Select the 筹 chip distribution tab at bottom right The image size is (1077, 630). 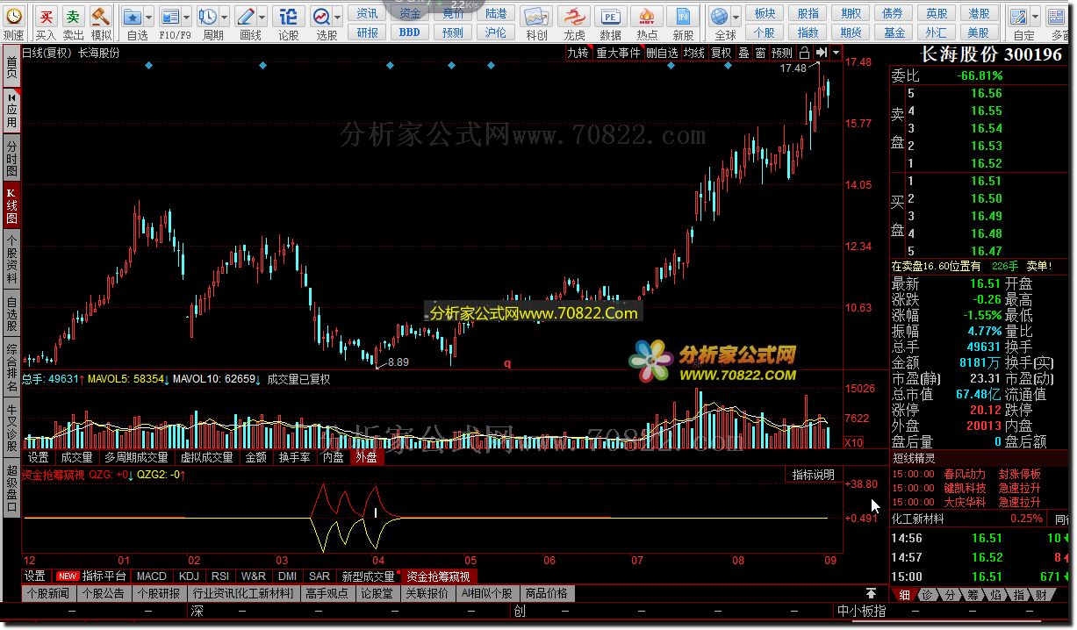coord(972,595)
